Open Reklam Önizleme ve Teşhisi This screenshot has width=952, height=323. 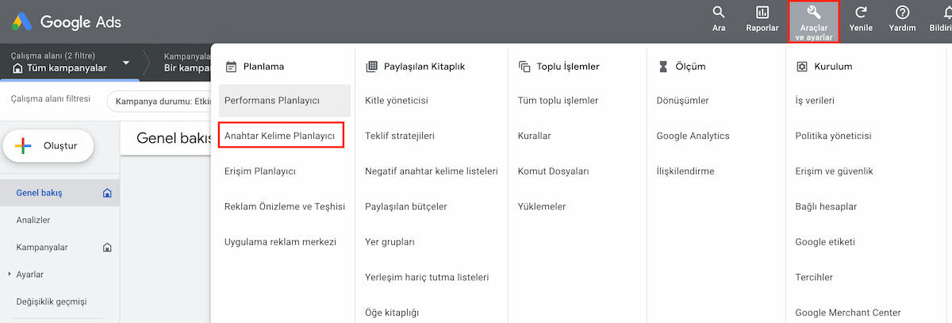tap(285, 206)
